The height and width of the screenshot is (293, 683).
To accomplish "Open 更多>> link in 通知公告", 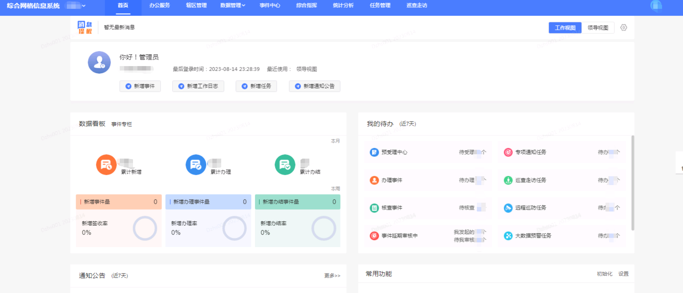I will (332, 276).
